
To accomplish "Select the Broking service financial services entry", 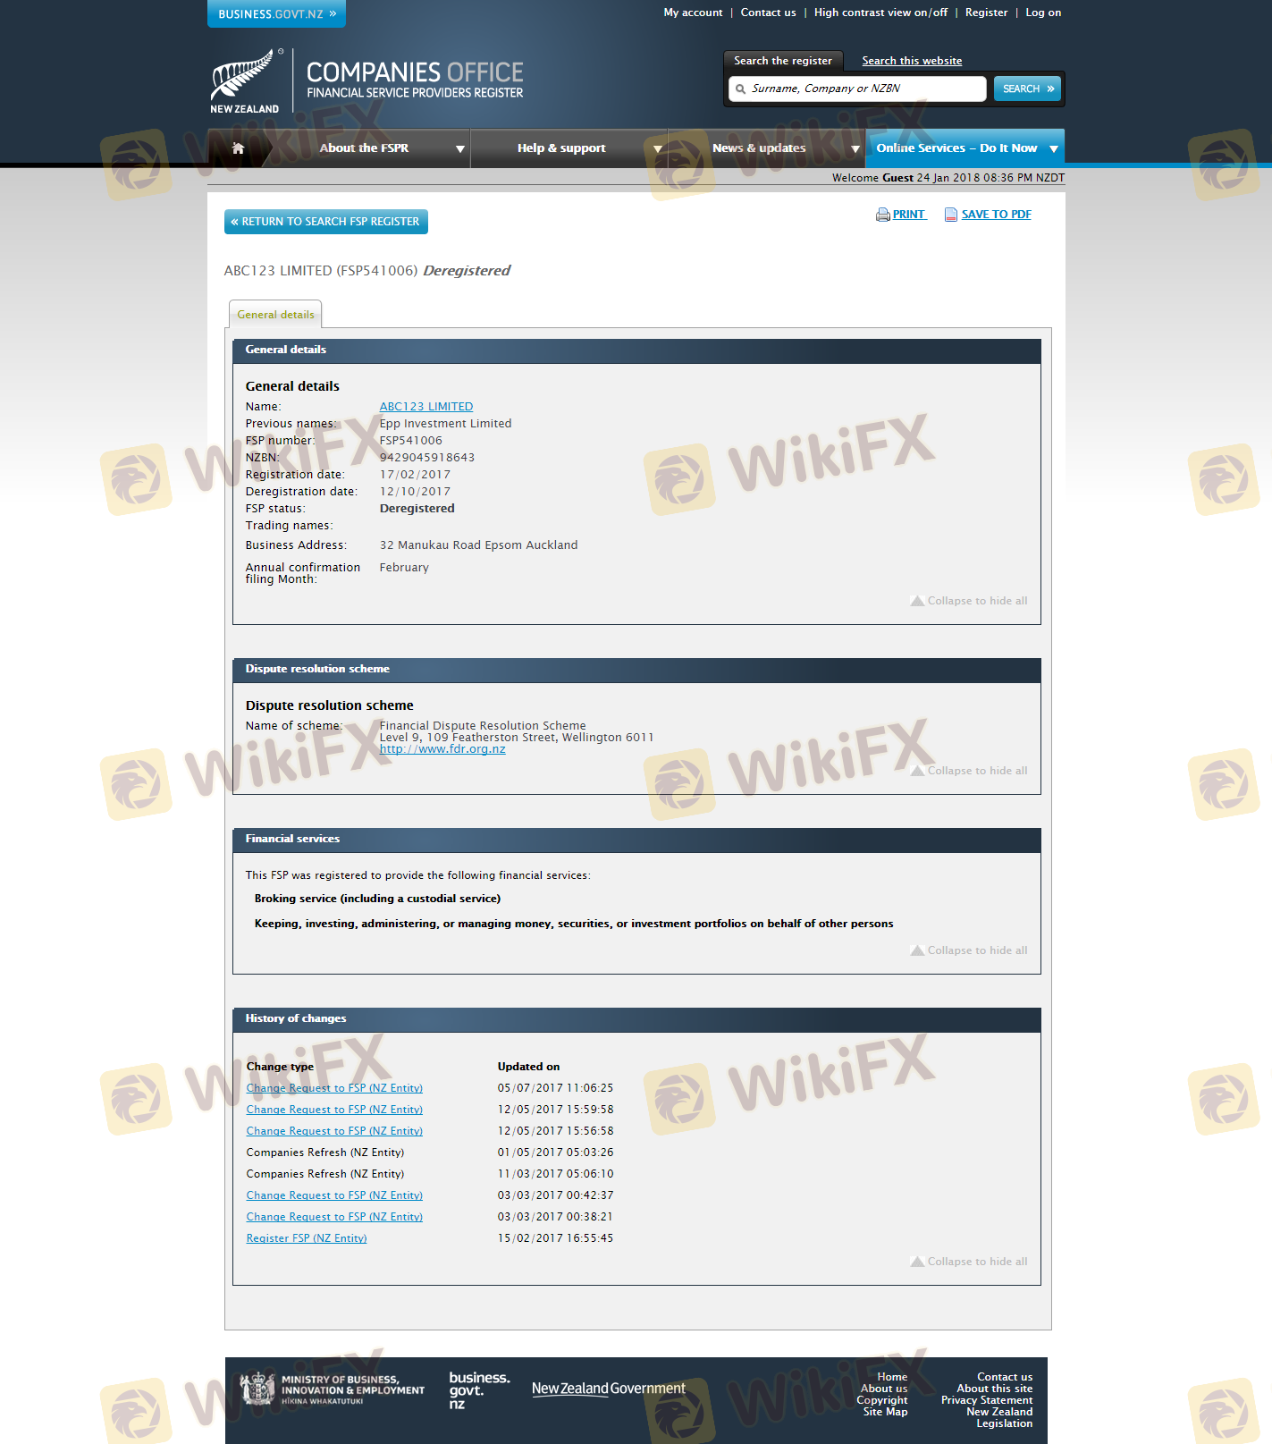I will point(377,899).
